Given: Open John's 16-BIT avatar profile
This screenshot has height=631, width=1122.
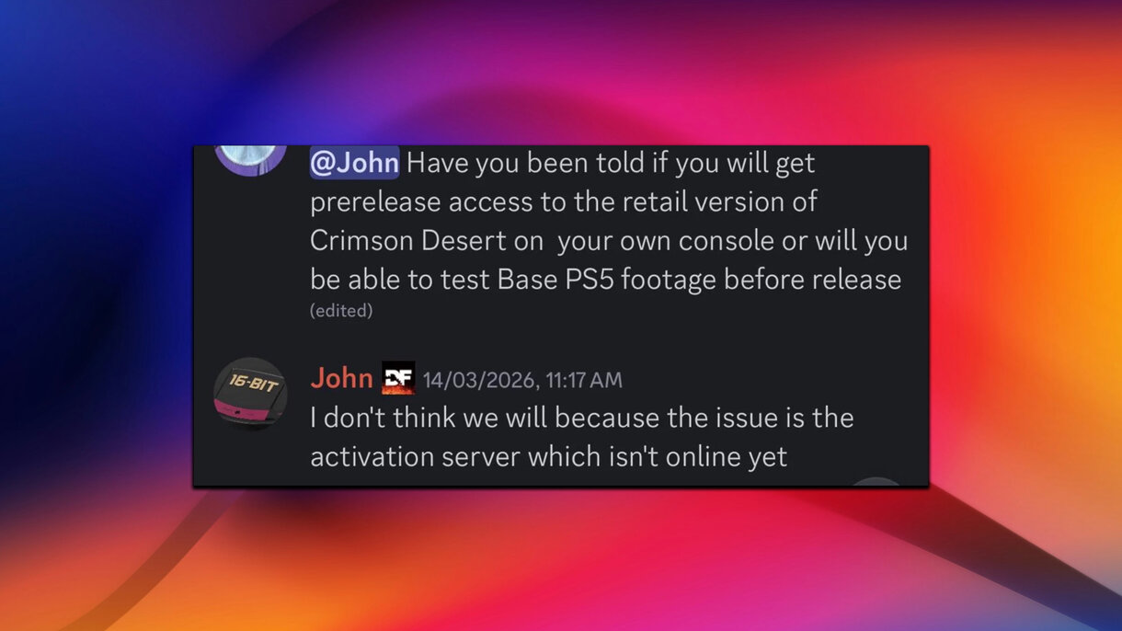Looking at the screenshot, I should coord(250,394).
